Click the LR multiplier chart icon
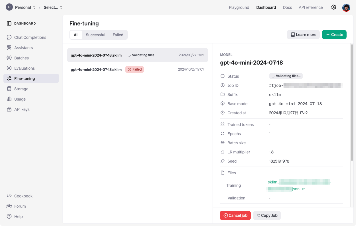The height and width of the screenshot is (226, 356). tap(223, 152)
